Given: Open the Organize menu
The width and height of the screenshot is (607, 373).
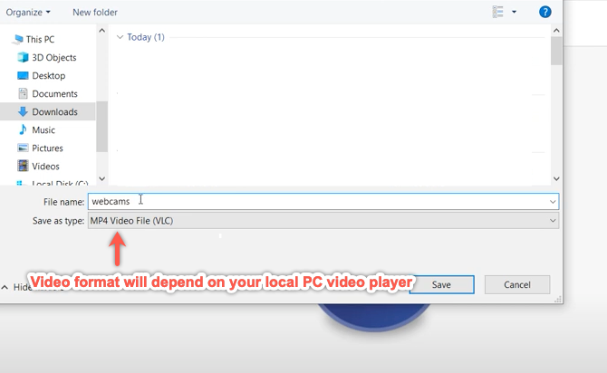Looking at the screenshot, I should coord(28,13).
